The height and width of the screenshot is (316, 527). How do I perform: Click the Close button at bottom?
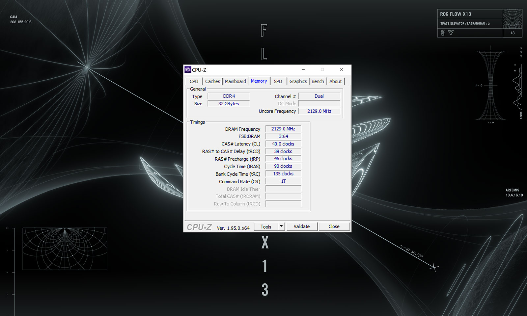[x=334, y=226]
